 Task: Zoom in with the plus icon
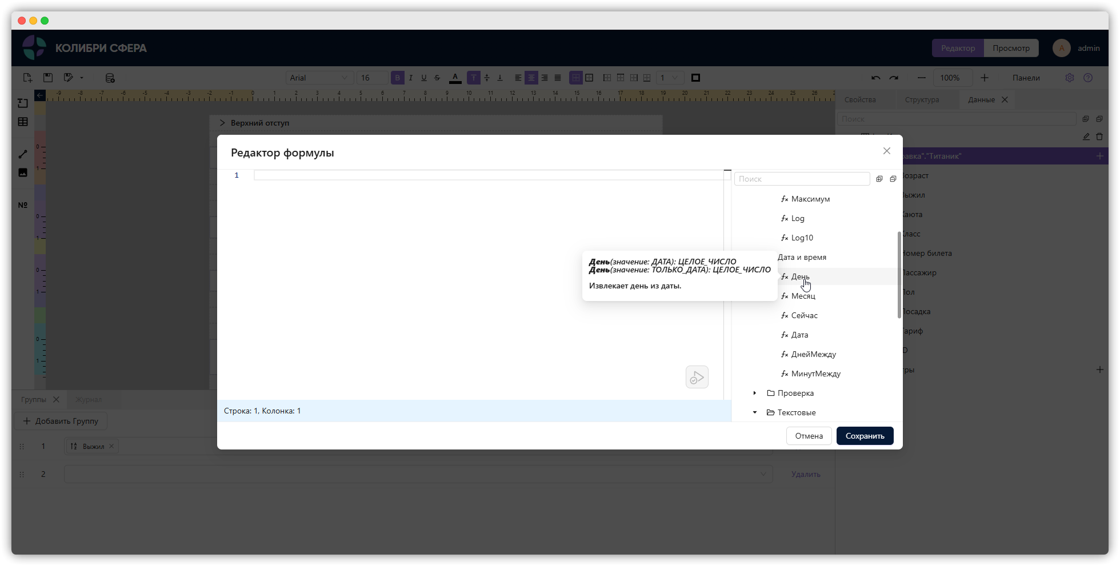985,78
